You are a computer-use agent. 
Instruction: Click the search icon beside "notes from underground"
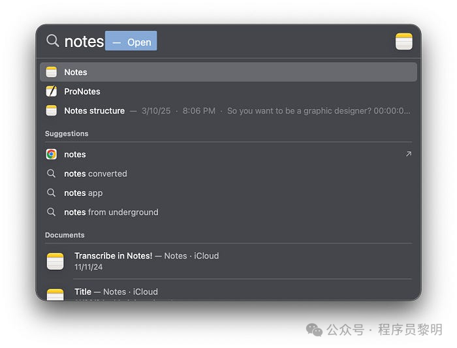pos(52,212)
